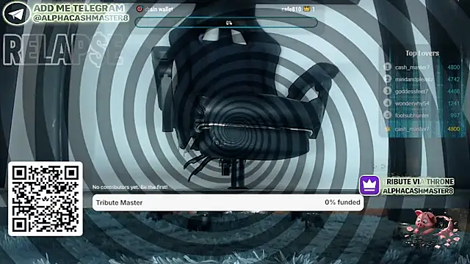Click the mindandpleasu leaderboard name

[414, 79]
